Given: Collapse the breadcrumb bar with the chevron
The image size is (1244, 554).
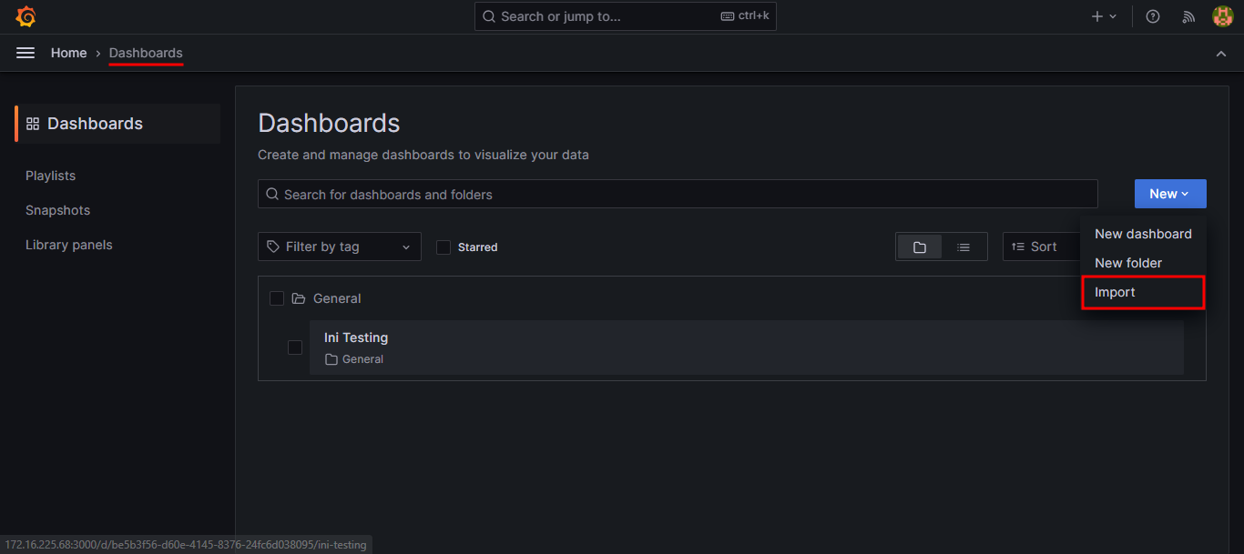Looking at the screenshot, I should [1221, 53].
